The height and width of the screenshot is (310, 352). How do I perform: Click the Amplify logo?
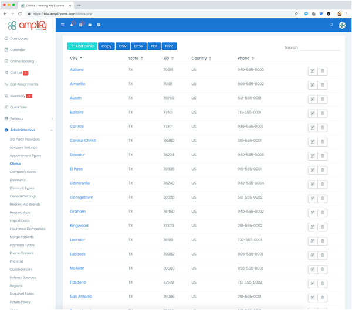27,26
